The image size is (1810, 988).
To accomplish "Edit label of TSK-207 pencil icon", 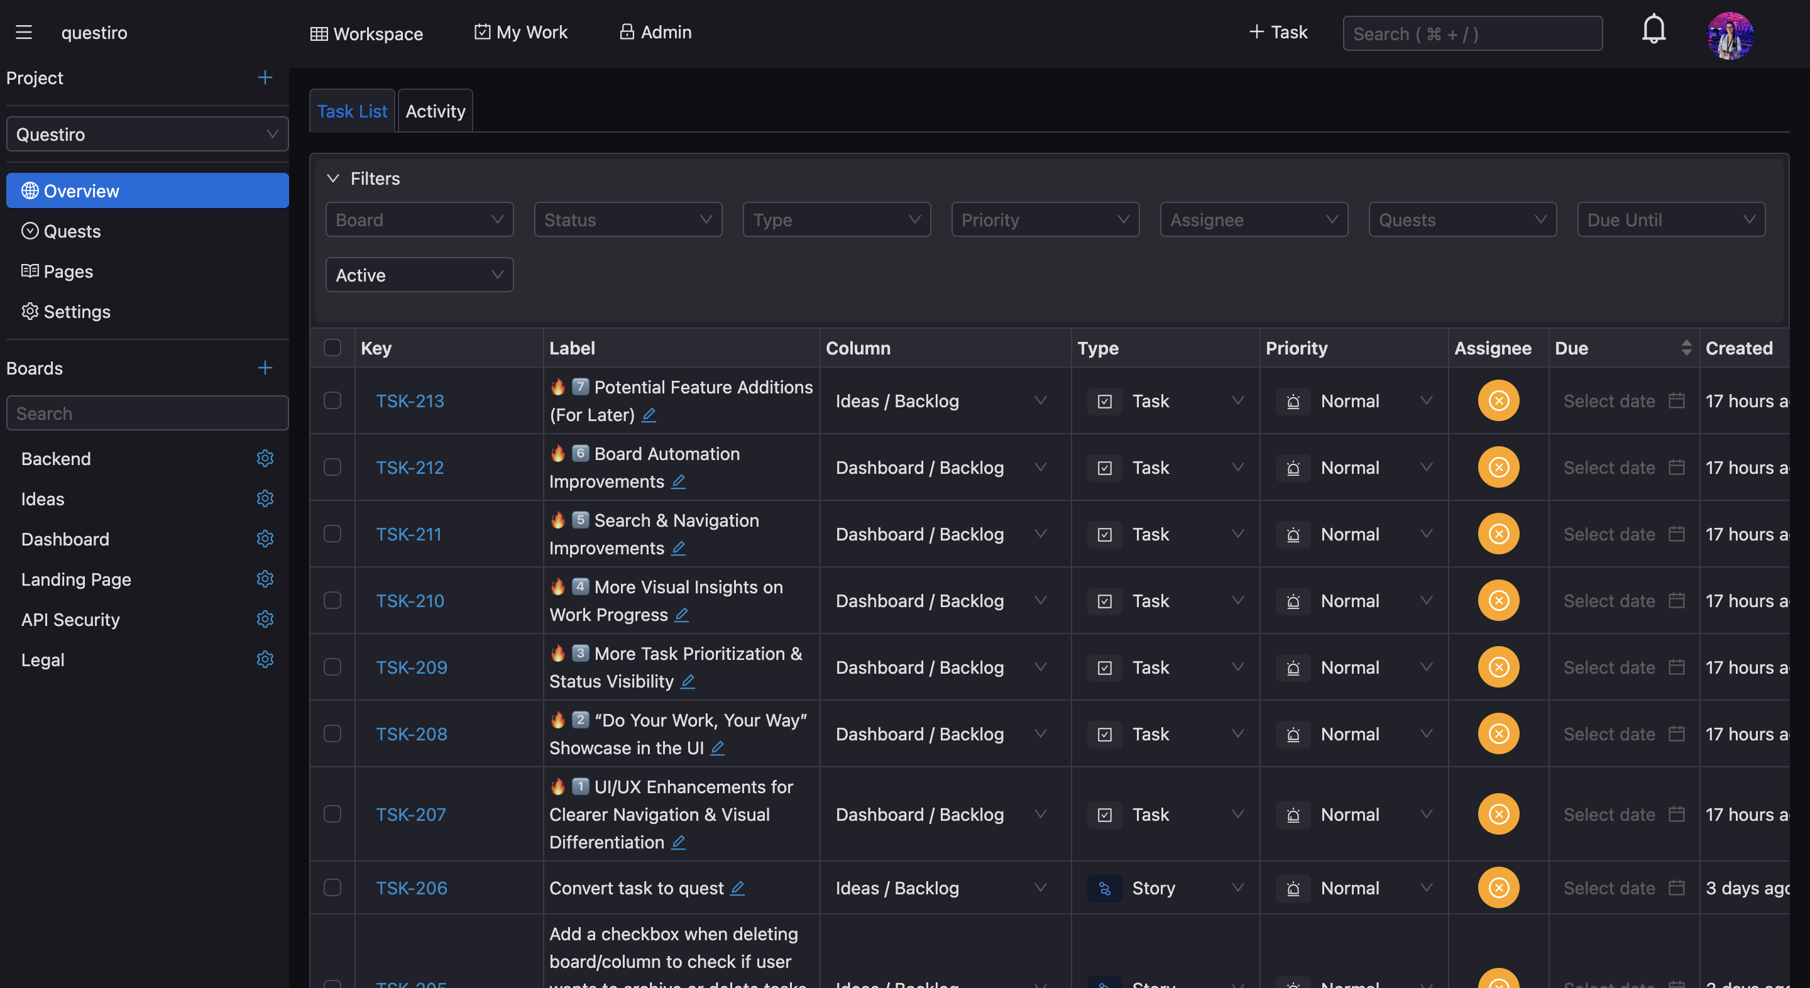I will coord(678,842).
